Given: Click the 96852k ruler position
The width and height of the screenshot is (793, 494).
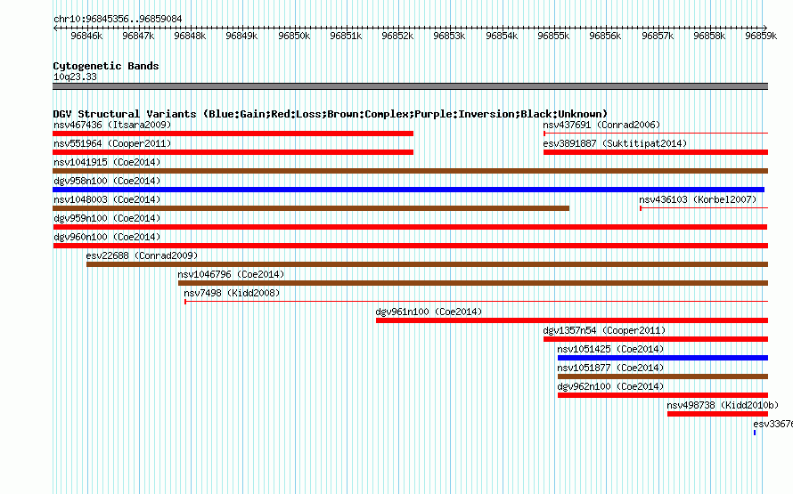Looking at the screenshot, I should pyautogui.click(x=397, y=36).
